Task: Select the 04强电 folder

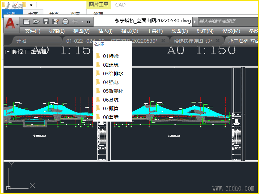Action: click(x=111, y=82)
